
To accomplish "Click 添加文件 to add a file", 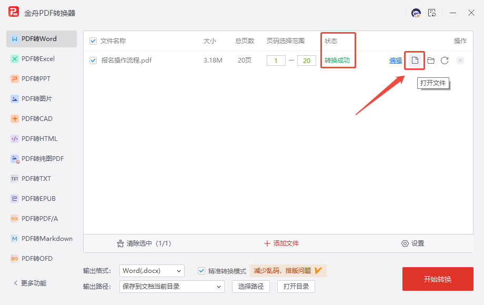I will (x=281, y=243).
